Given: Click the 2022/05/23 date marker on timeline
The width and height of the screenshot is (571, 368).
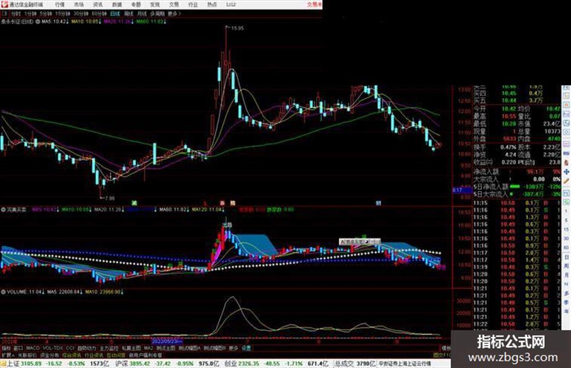Looking at the screenshot, I should tap(167, 342).
